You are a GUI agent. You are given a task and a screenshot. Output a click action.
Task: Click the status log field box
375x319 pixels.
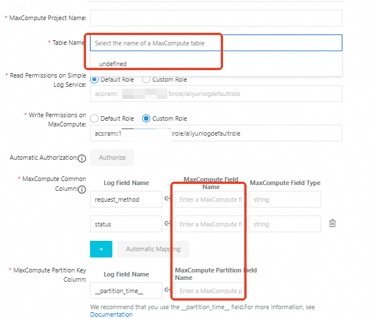coord(126,224)
